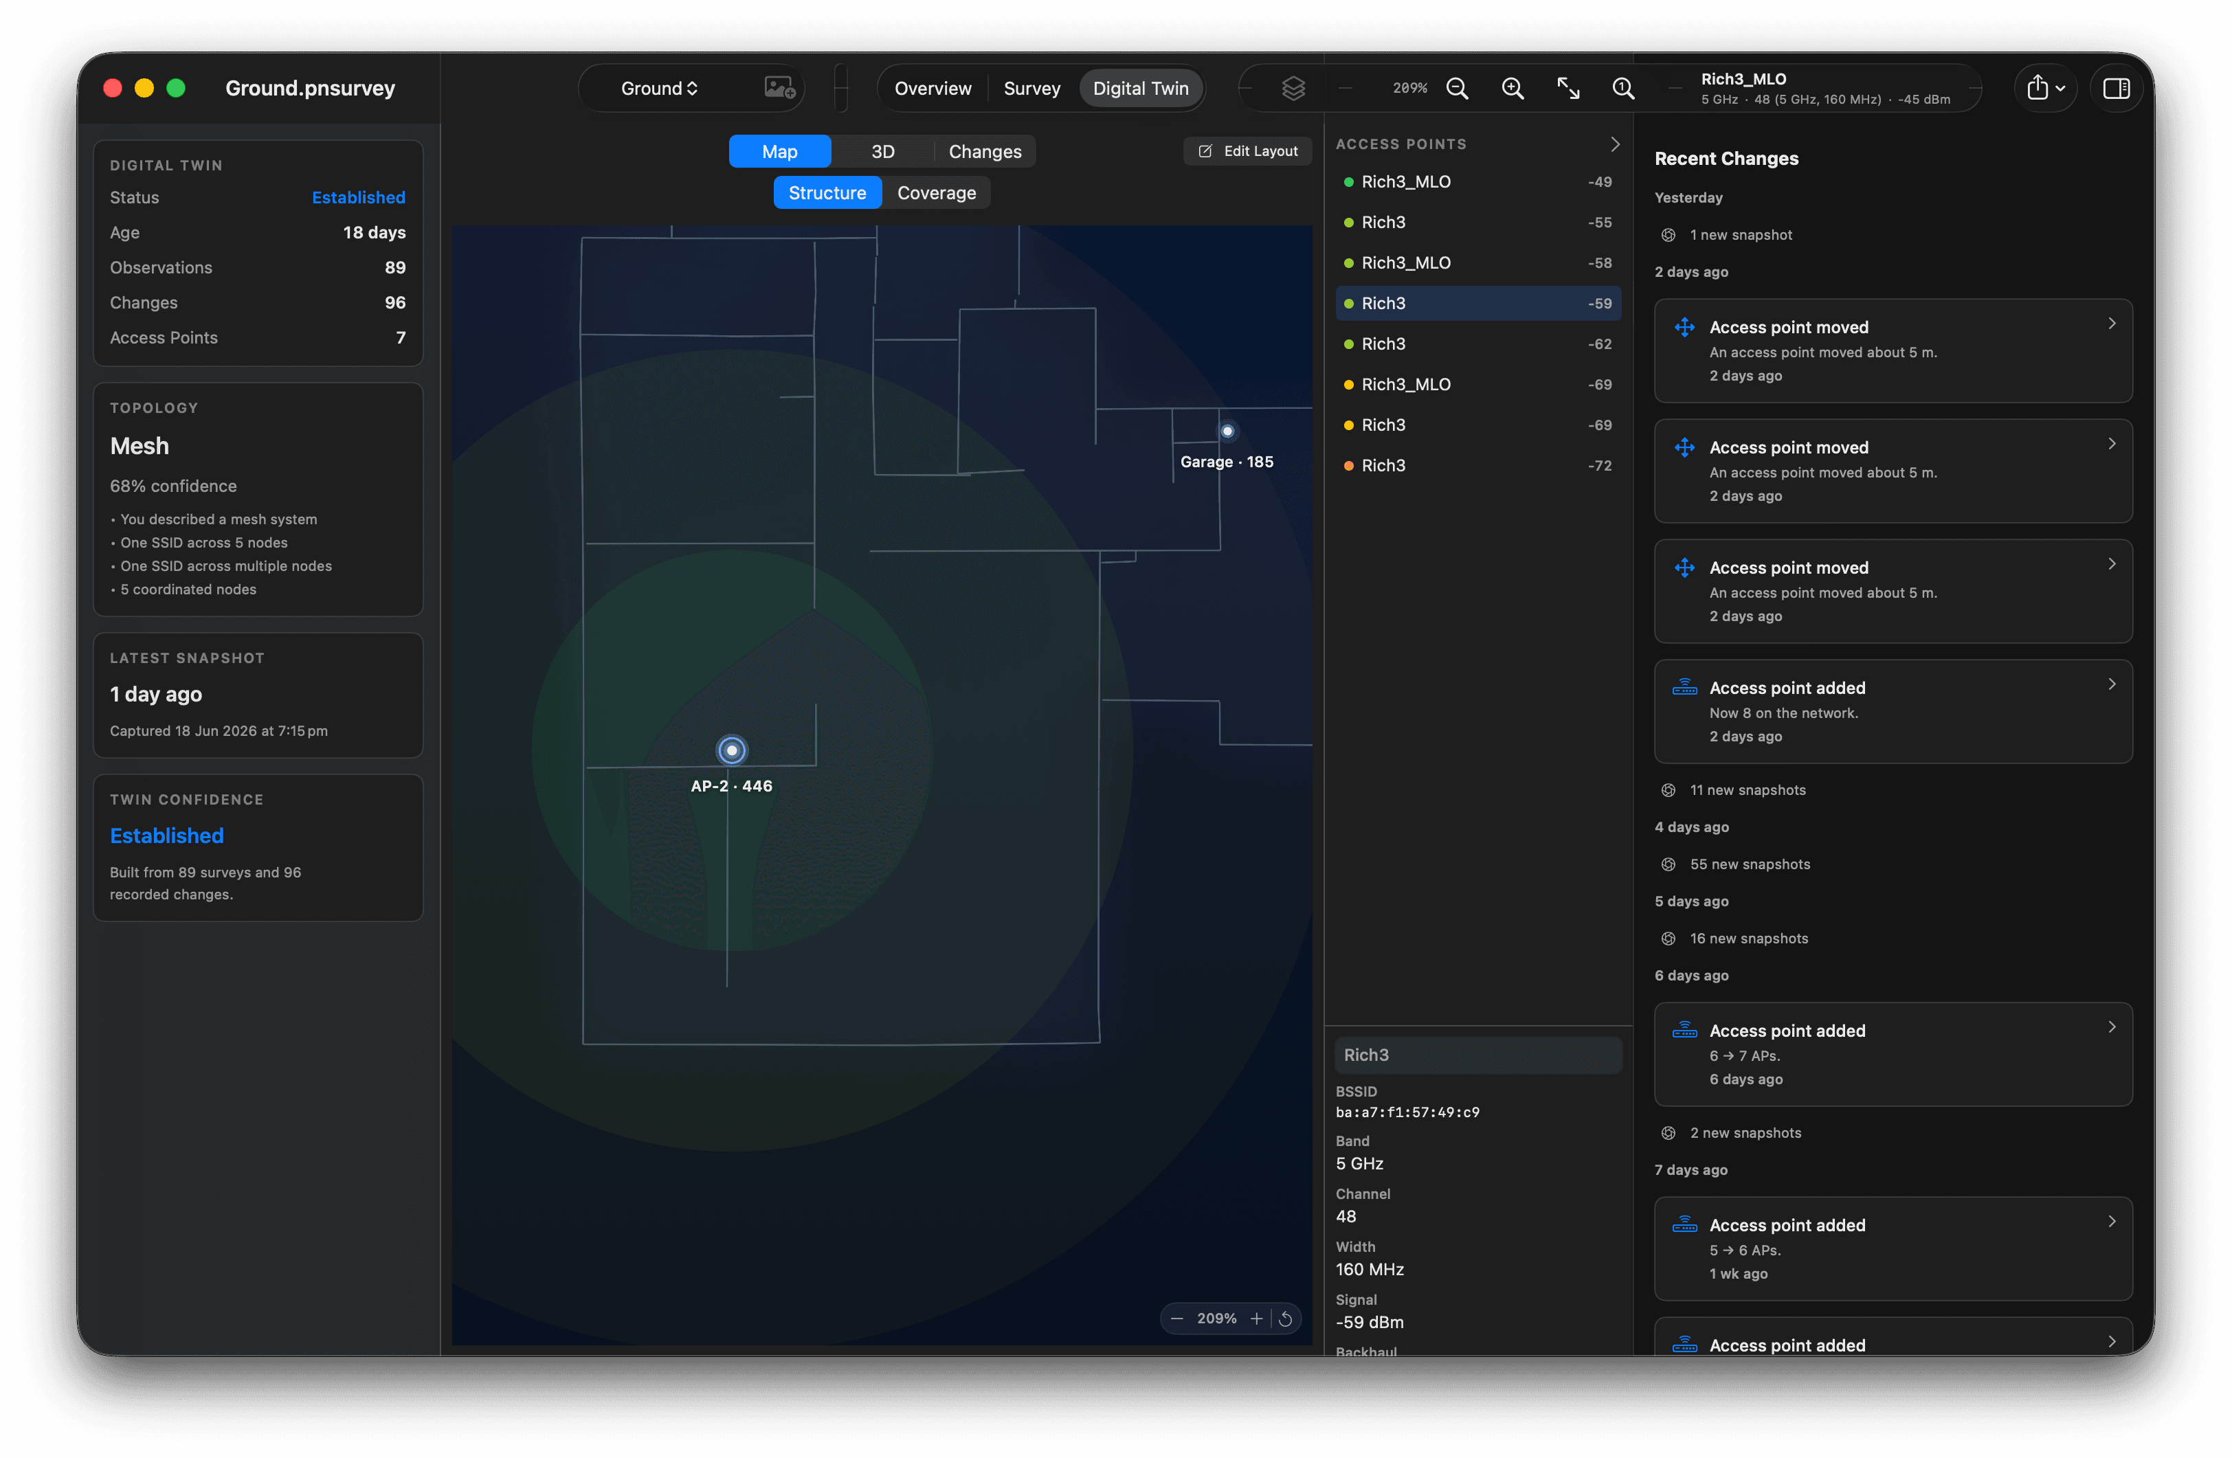The height and width of the screenshot is (1458, 2232).
Task: Select the highlighted Rich3 -59 row
Action: coord(1478,303)
